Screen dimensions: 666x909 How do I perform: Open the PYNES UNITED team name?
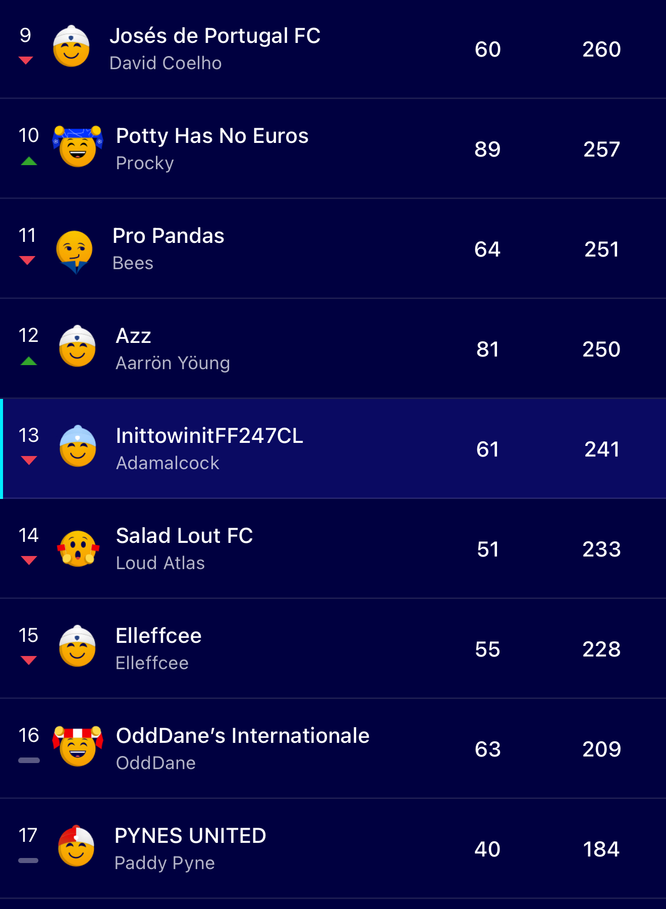coord(190,836)
